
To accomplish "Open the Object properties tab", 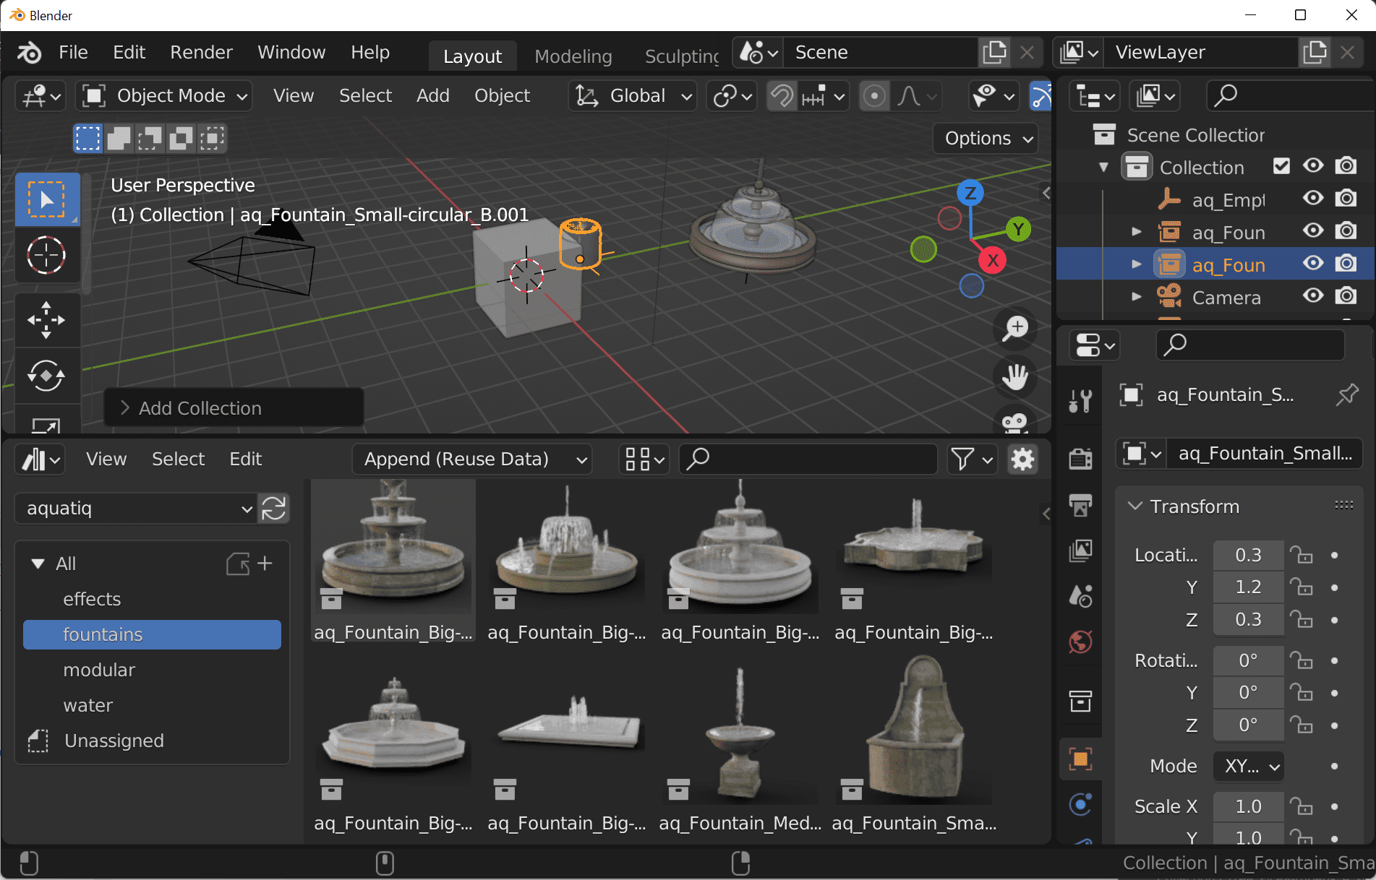I will point(1080,759).
